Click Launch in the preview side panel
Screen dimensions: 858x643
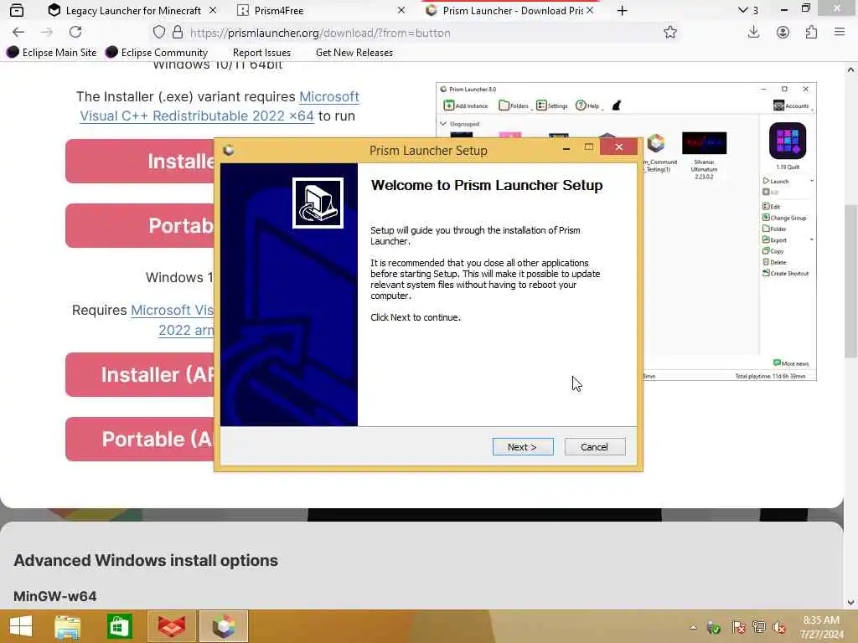776,181
